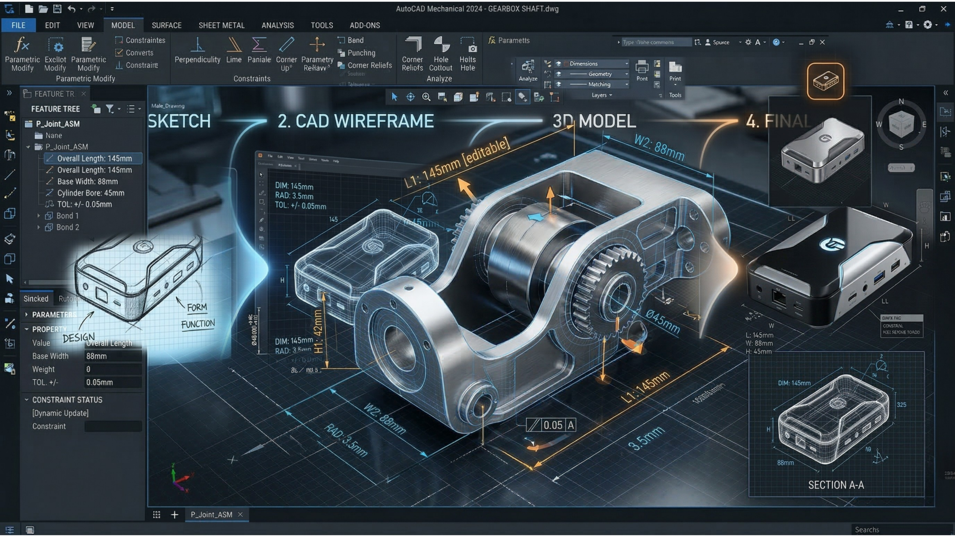Switch to the Sheet Metal ribbon tab
The image size is (955, 537).
(221, 25)
